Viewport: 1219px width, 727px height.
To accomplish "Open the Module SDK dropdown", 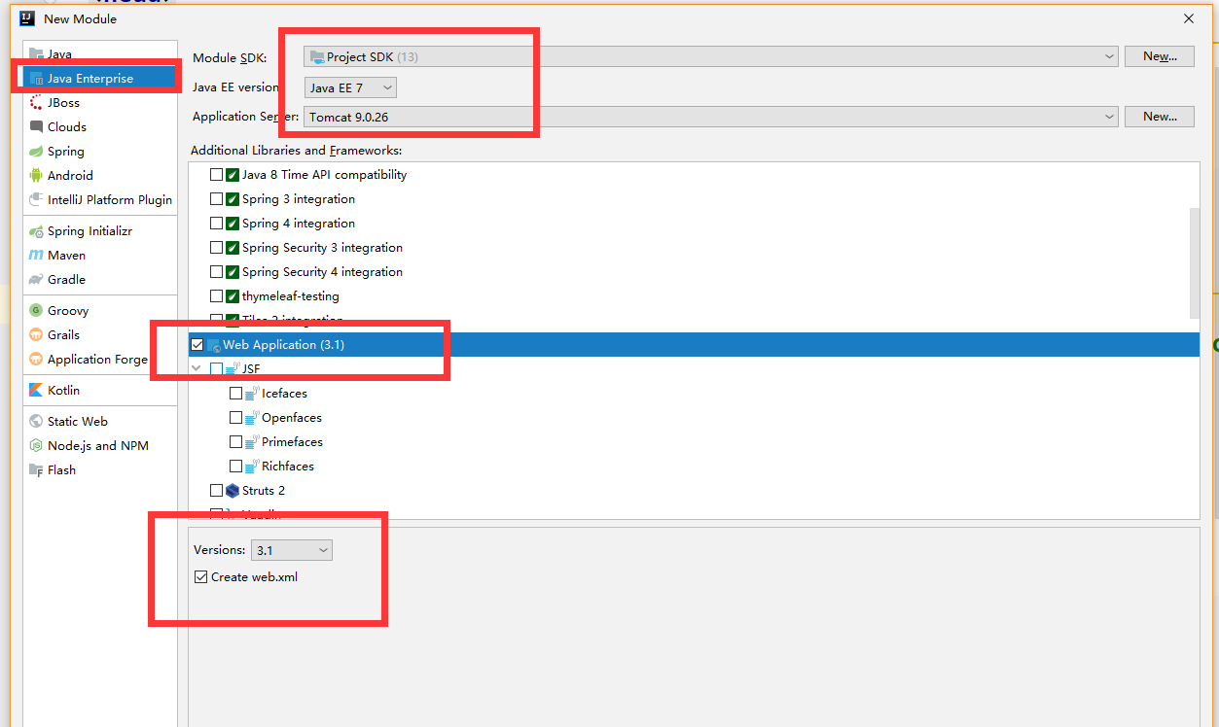I will (x=711, y=57).
